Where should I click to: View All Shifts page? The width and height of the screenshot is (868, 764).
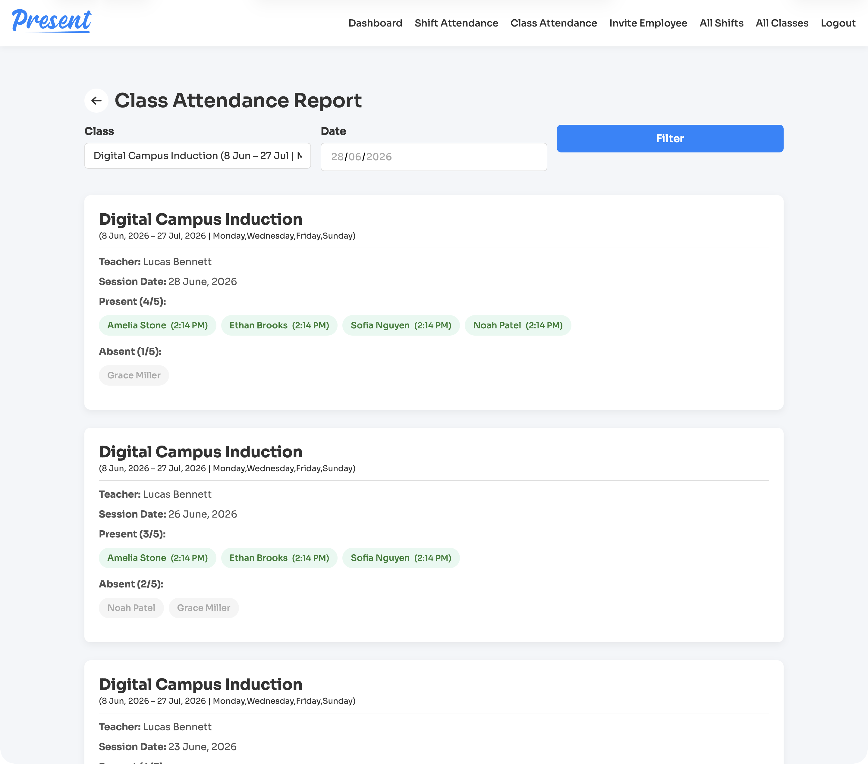point(721,23)
